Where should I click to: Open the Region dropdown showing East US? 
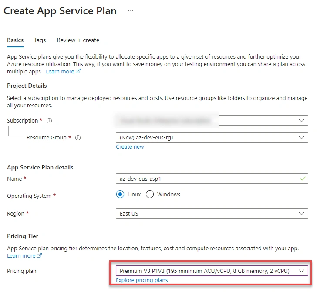[x=212, y=213]
